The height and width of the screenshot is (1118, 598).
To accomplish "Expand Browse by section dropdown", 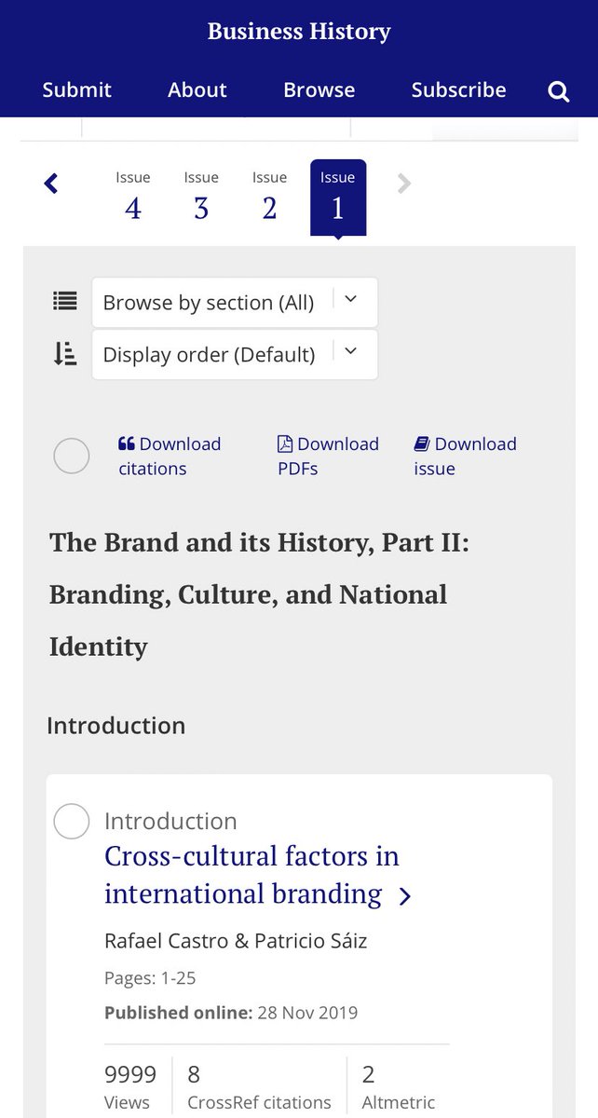I will pyautogui.click(x=235, y=302).
